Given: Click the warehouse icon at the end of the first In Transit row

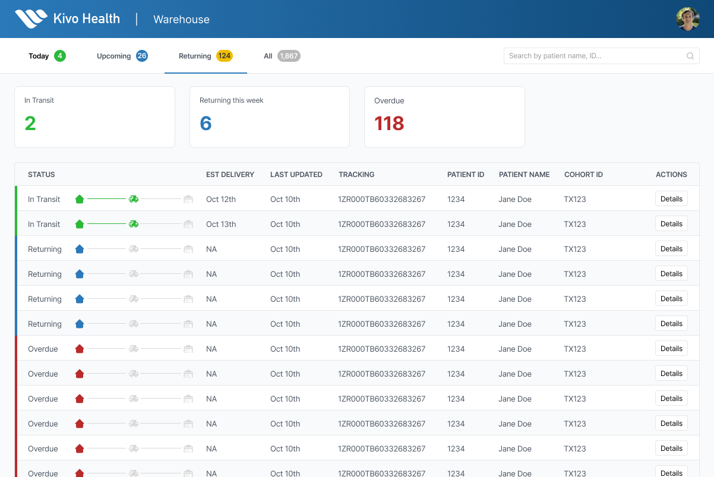Looking at the screenshot, I should click(x=188, y=199).
